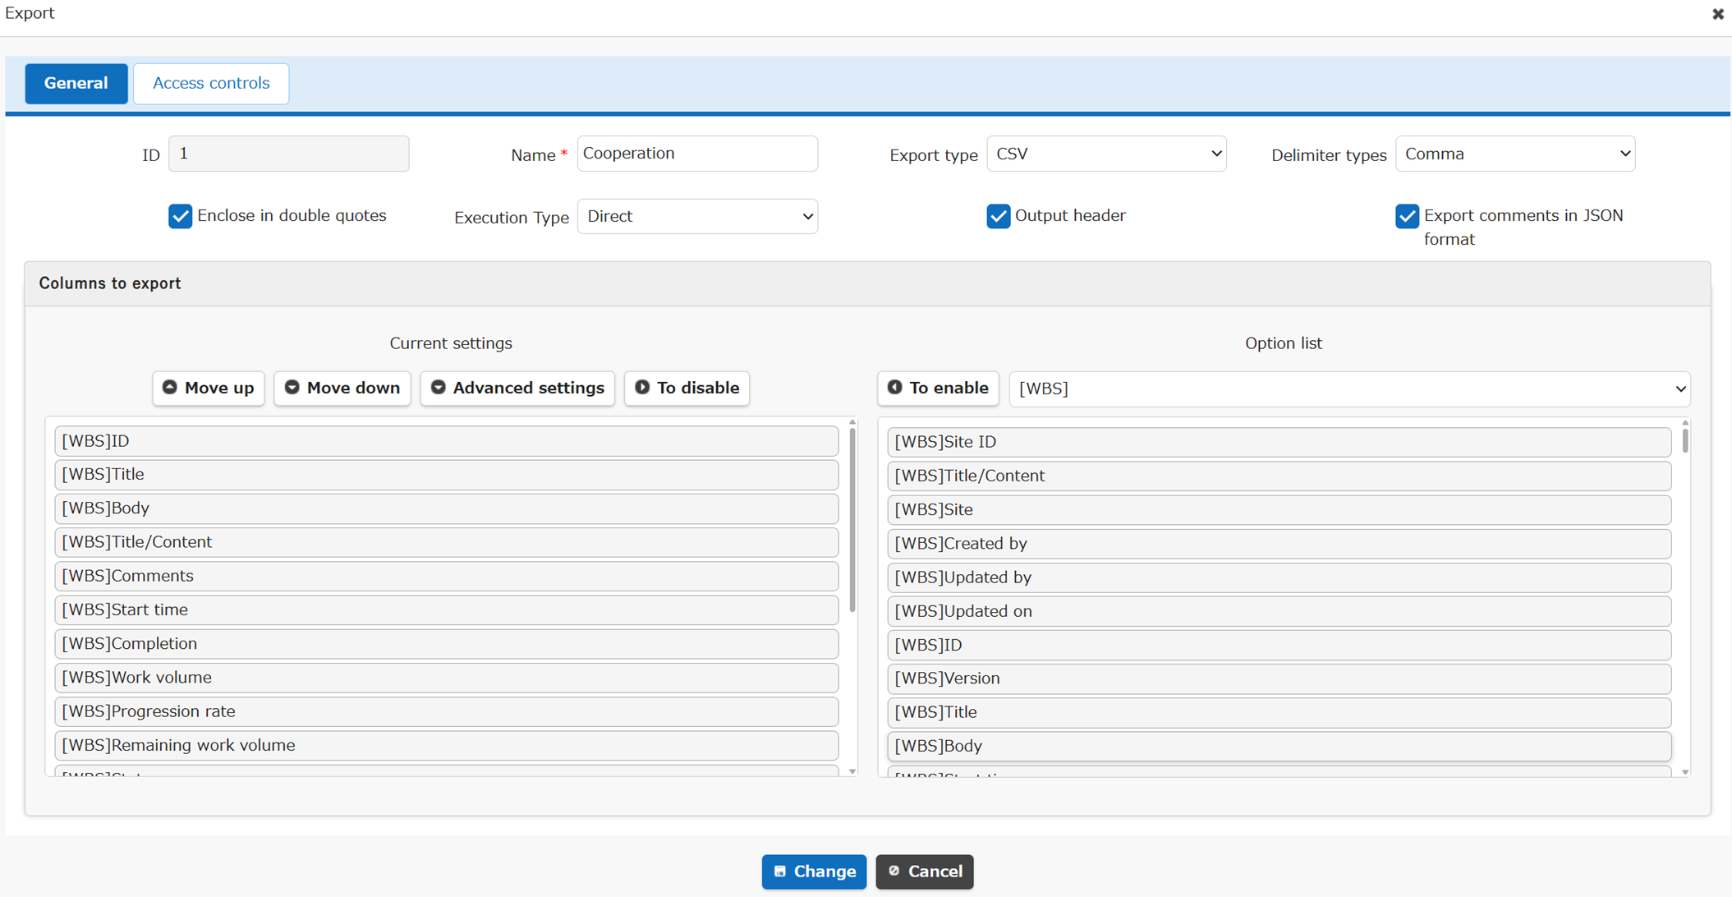The image size is (1732, 897).
Task: Select [WBS]Body in Option list
Action: pos(1279,746)
